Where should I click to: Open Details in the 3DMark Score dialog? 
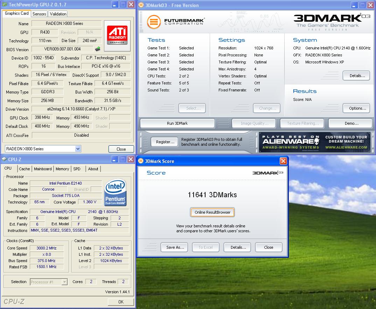[237, 247]
